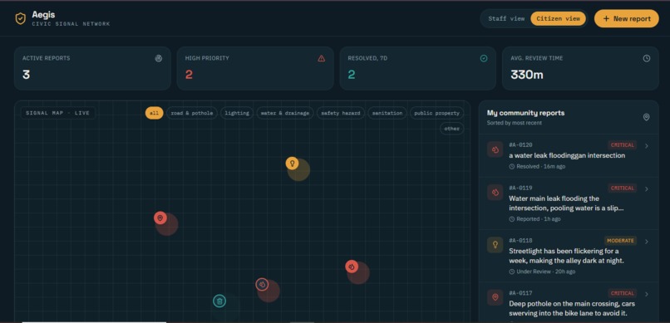This screenshot has height=323, width=670.
Task: Click the Active Reports card icon
Action: coord(159,58)
